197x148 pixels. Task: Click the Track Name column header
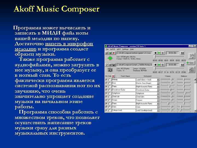(125, 76)
